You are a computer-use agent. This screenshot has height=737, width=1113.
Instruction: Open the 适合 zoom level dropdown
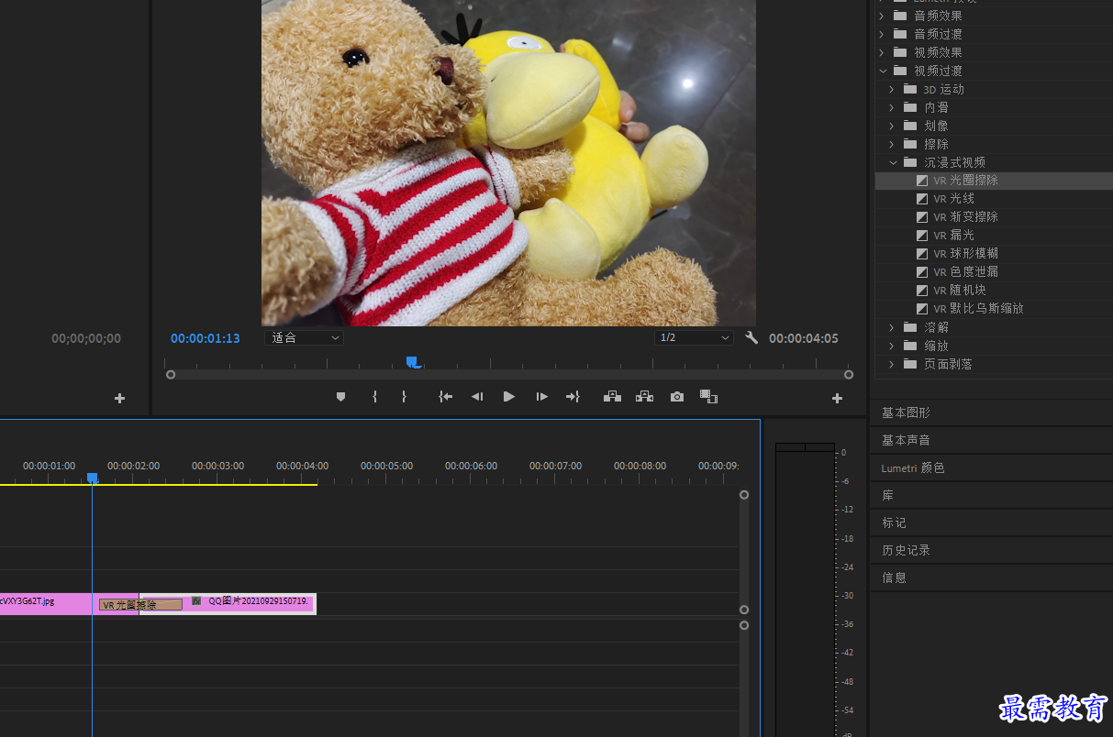point(305,338)
